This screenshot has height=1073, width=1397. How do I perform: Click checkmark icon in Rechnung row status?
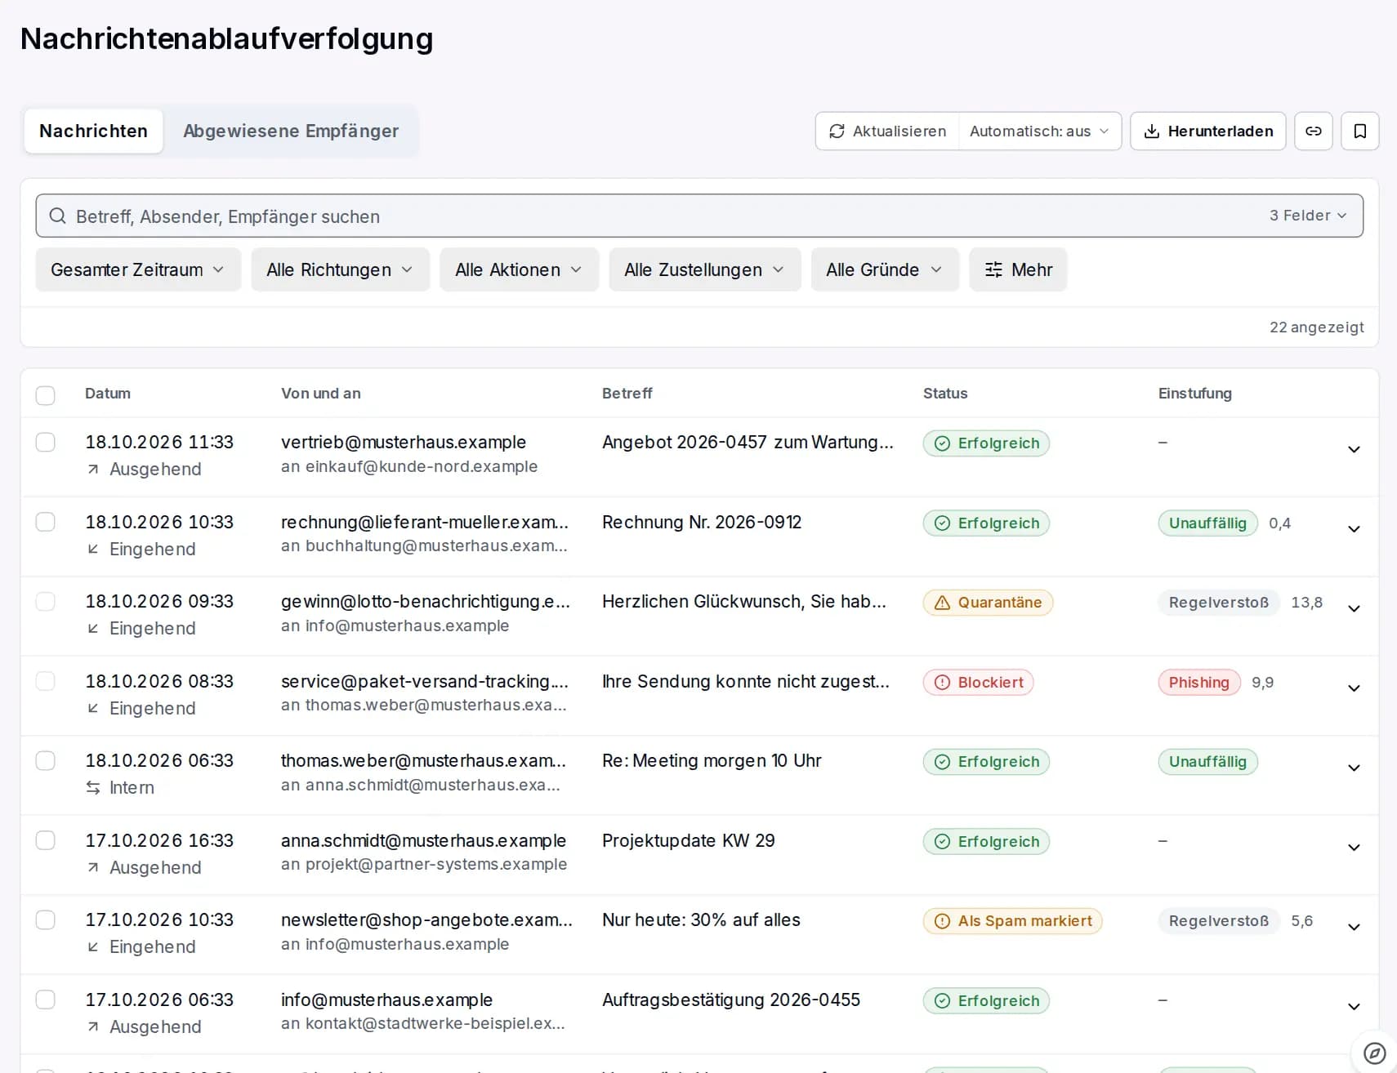coord(942,523)
